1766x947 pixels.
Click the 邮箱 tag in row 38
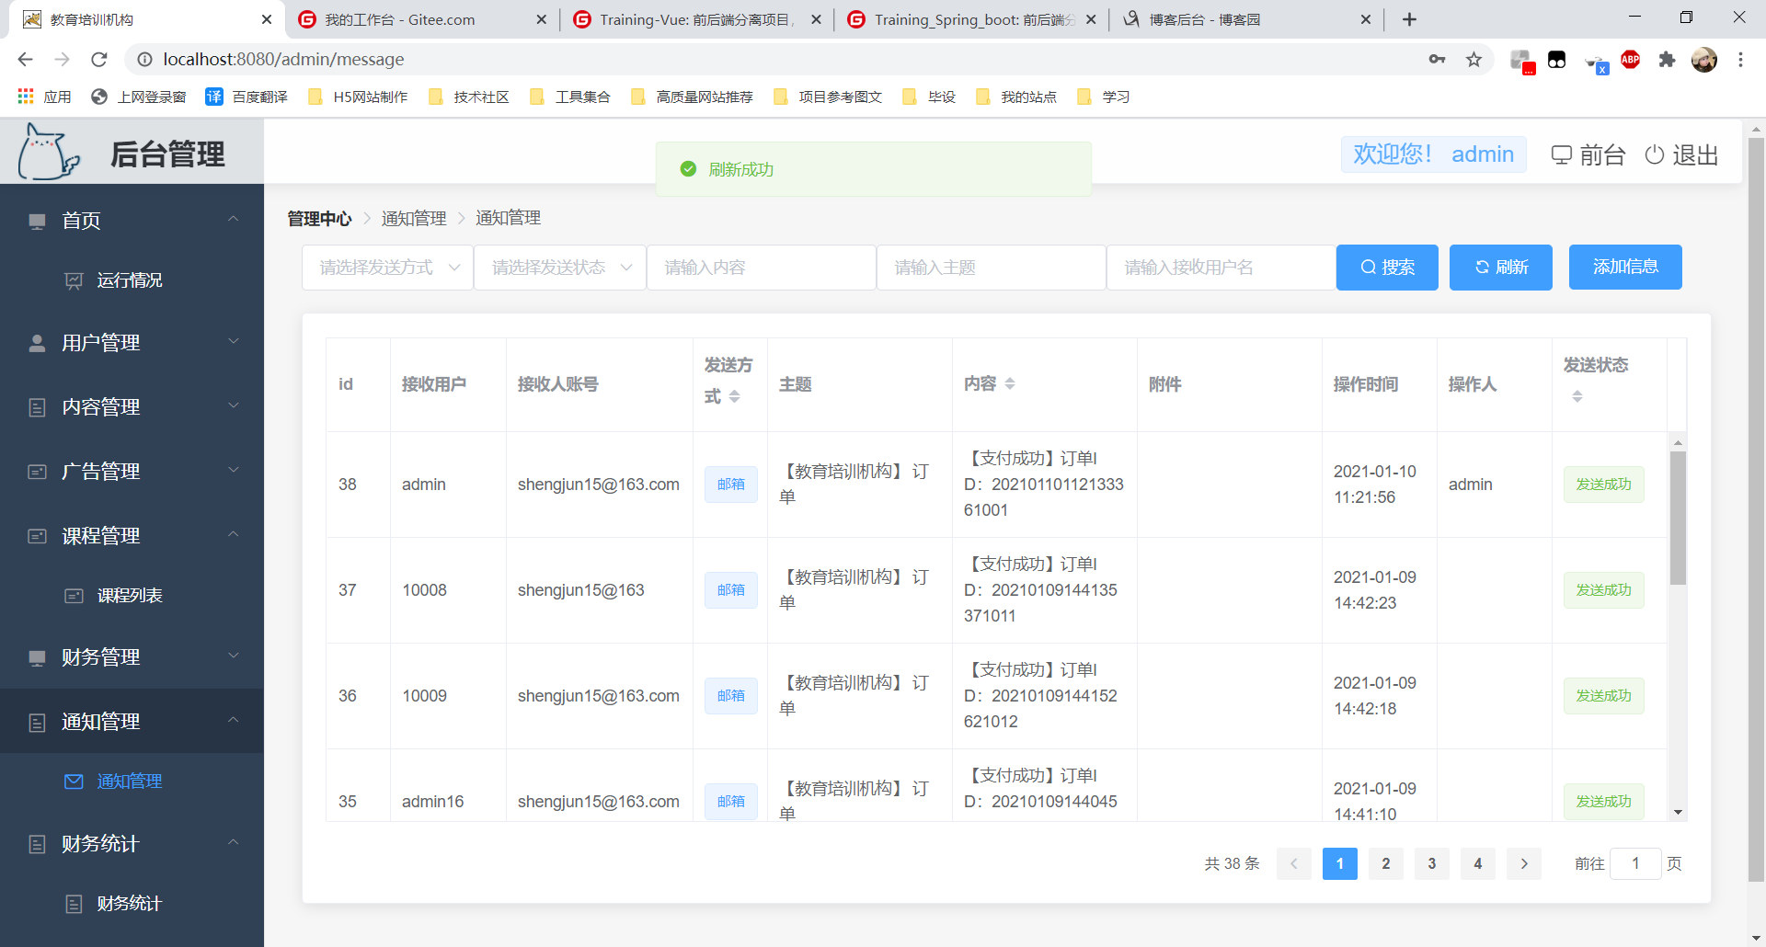coord(731,485)
